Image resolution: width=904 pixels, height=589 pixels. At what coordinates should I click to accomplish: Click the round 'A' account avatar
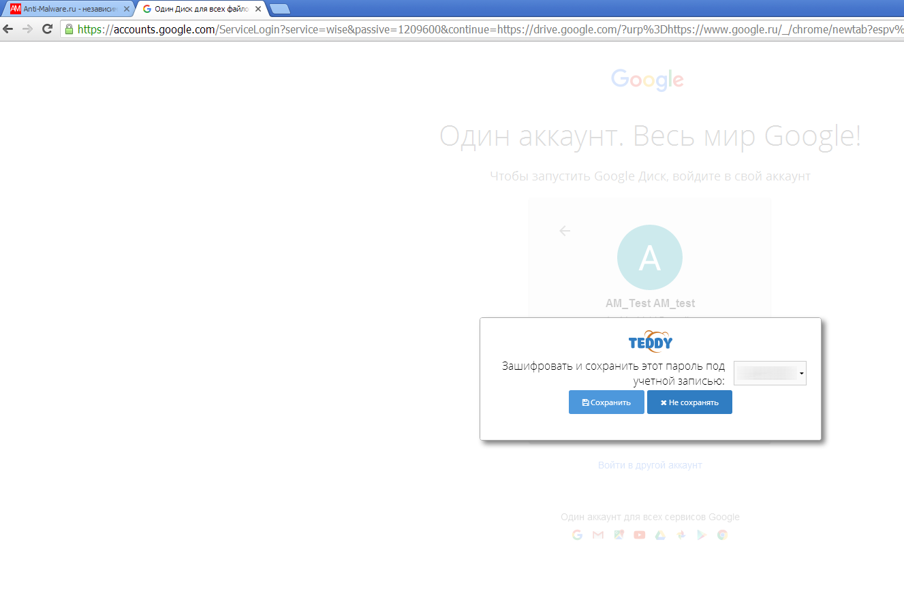point(650,257)
